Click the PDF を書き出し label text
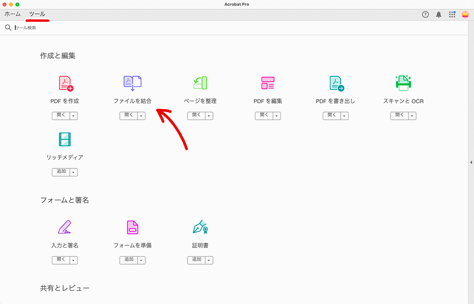Screen dimensions: 474x304 click(x=336, y=101)
